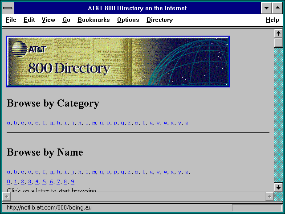Click the Browse by Category heading
The image size is (285, 214).
click(53, 103)
